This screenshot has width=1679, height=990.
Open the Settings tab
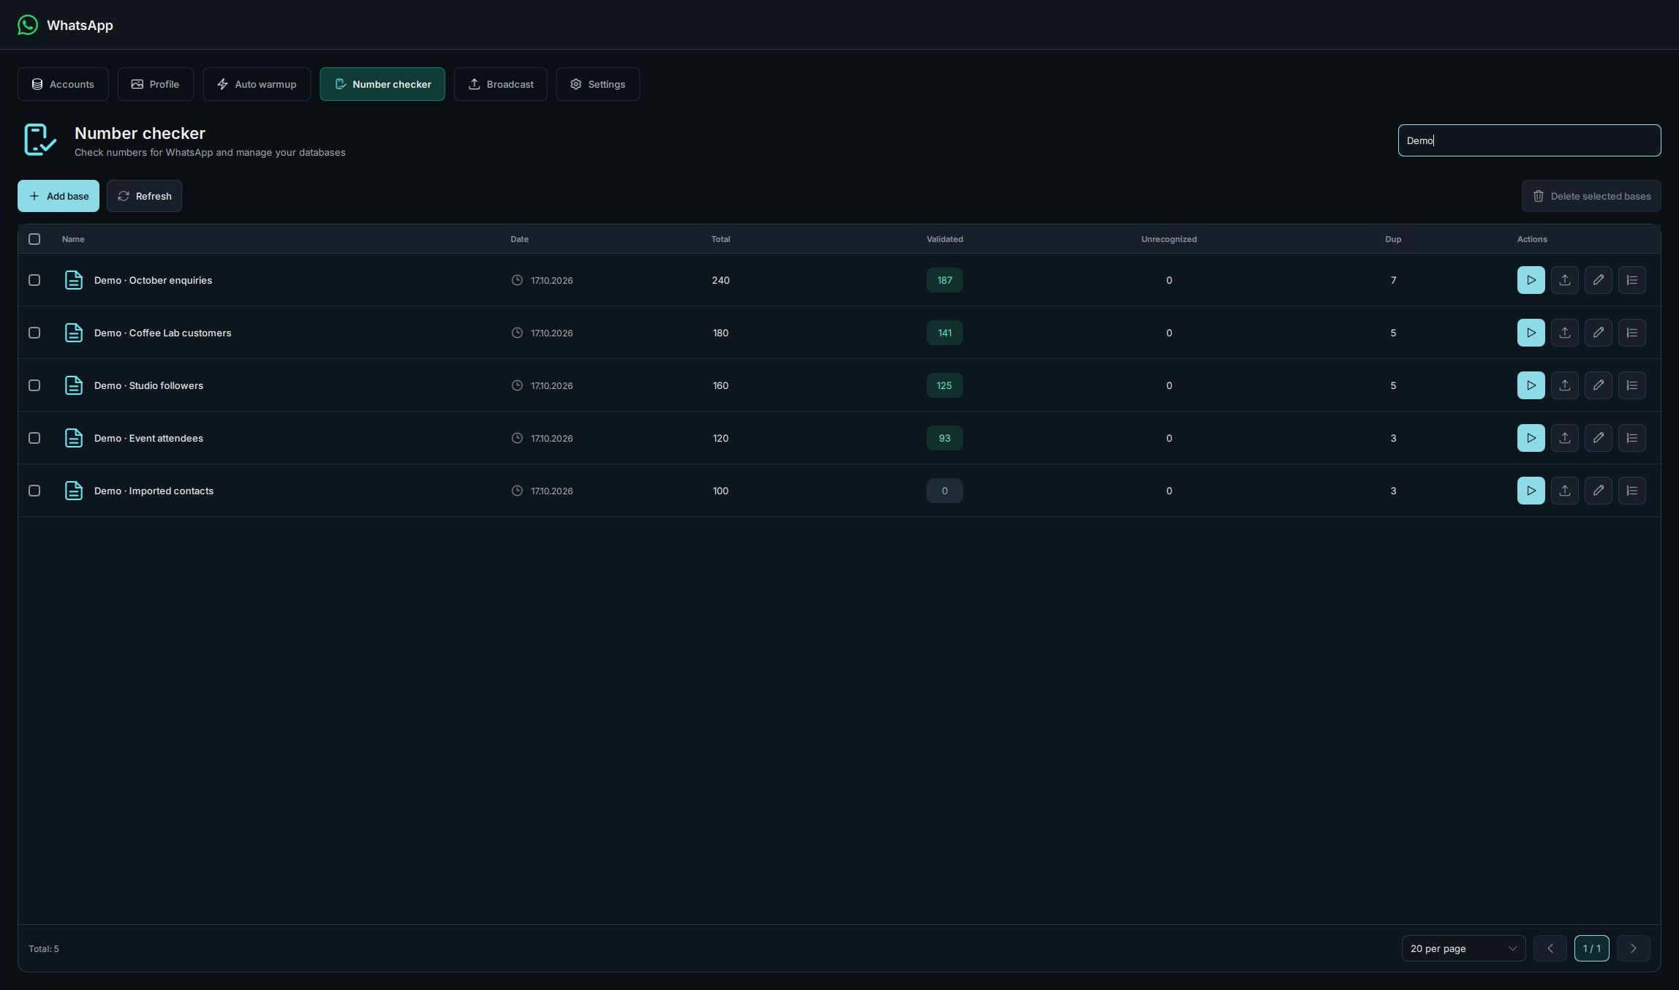click(598, 84)
